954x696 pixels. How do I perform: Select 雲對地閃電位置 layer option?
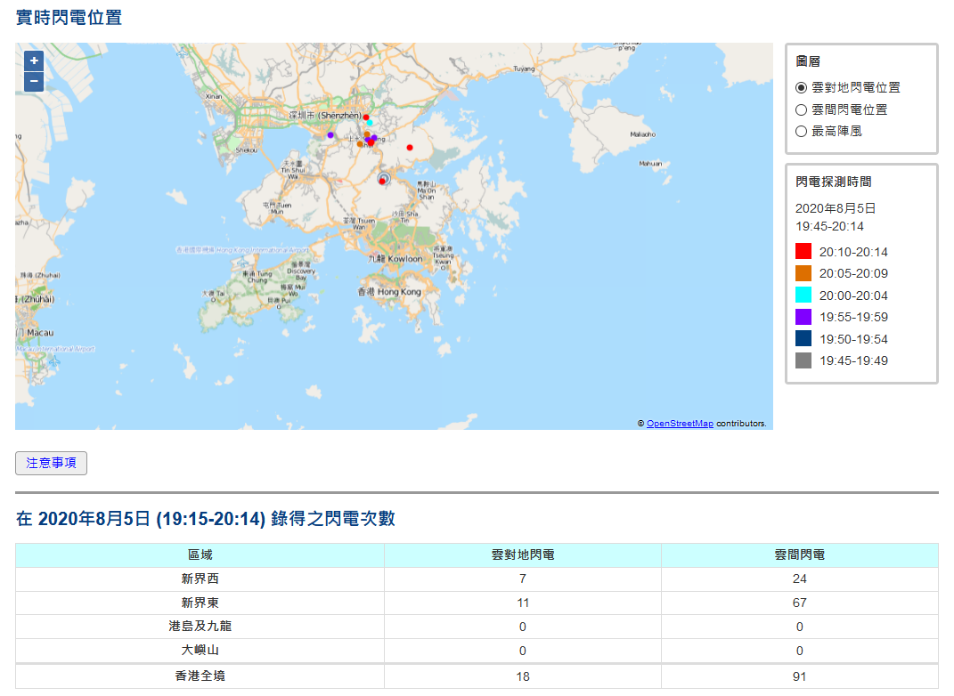tap(802, 87)
